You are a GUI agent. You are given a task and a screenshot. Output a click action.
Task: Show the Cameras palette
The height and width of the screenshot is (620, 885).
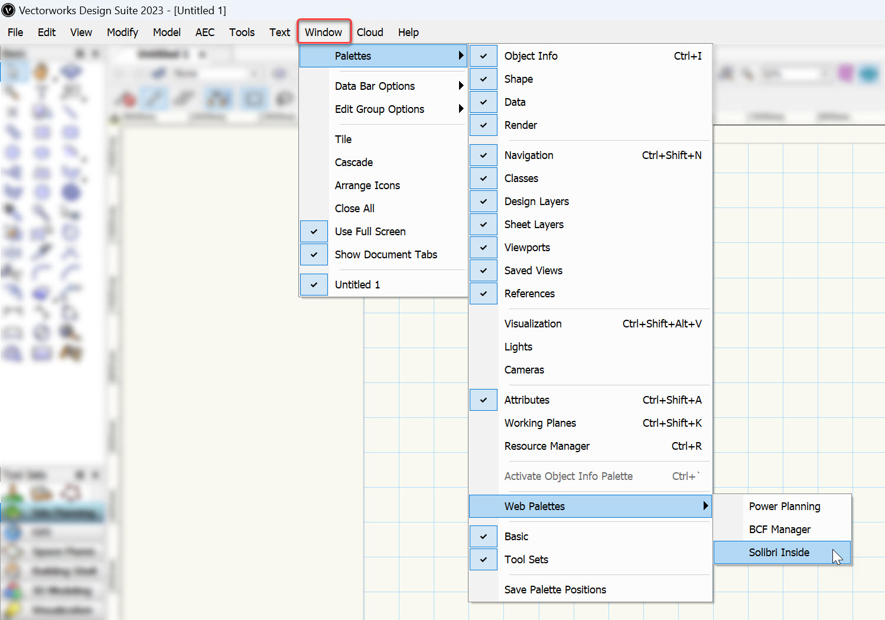coord(591,370)
